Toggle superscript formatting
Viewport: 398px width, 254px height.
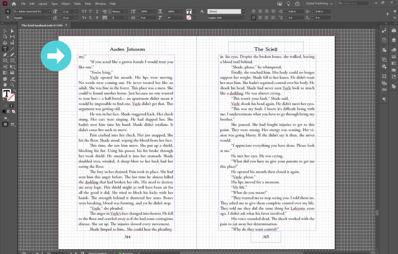(91, 11)
